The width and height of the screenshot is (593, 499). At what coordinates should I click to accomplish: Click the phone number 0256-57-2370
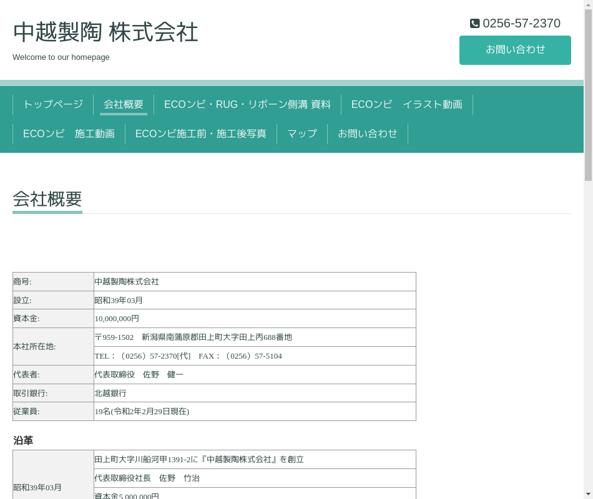coord(521,24)
